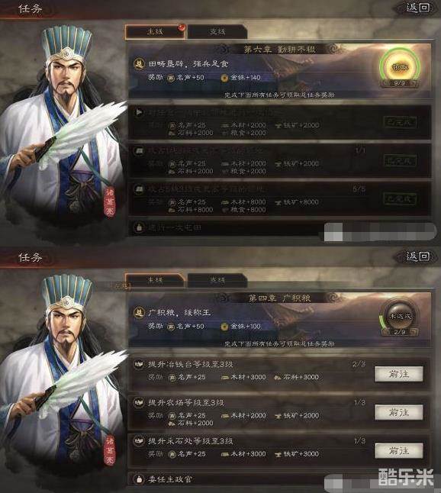The width and height of the screenshot is (441, 493).
Task: Open the 主线 tab in the bottom panel
Action: (155, 280)
